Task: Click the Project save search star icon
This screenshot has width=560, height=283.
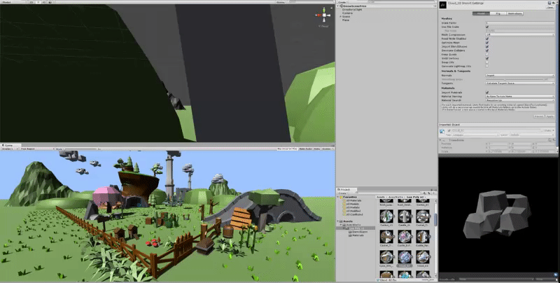Action: pyautogui.click(x=433, y=193)
